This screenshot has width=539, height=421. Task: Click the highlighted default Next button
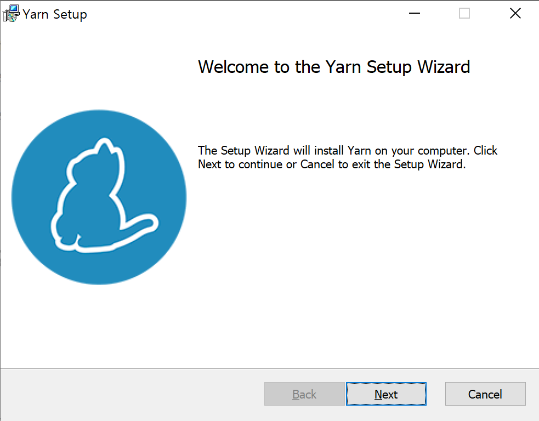click(x=386, y=394)
